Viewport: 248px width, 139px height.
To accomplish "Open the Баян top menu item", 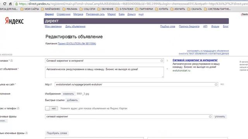I will pos(122,14).
